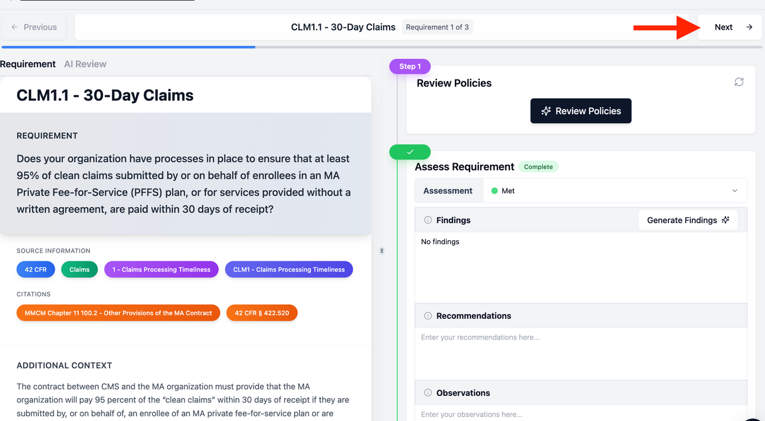The image size is (765, 421).
Task: Click the green checkmark badge above Assess Requirement
Action: click(410, 152)
